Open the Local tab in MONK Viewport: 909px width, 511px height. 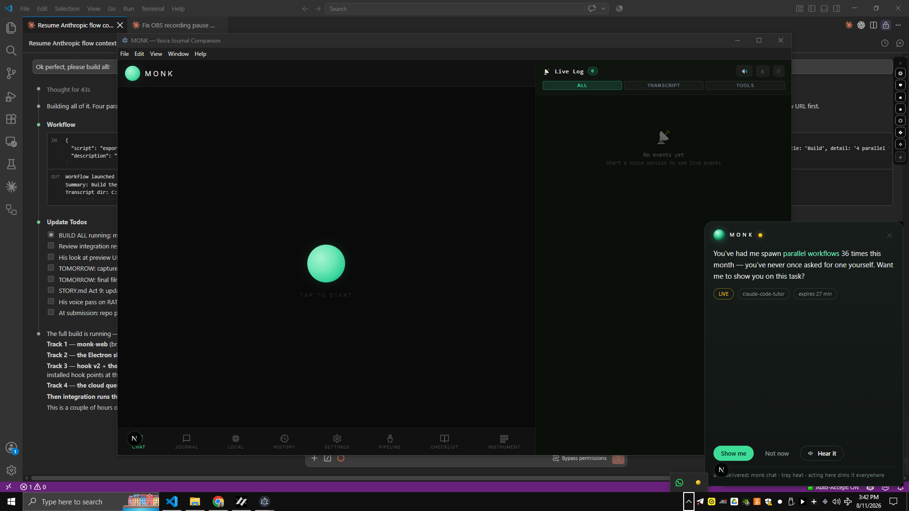point(236,441)
